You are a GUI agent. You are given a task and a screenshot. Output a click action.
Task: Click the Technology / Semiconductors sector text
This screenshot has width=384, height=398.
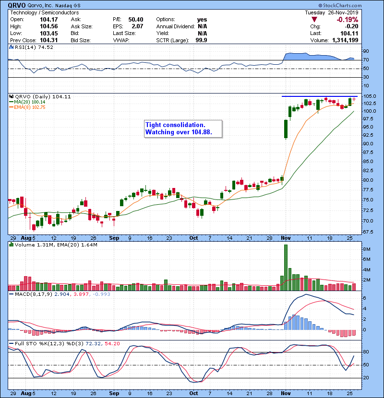point(45,12)
